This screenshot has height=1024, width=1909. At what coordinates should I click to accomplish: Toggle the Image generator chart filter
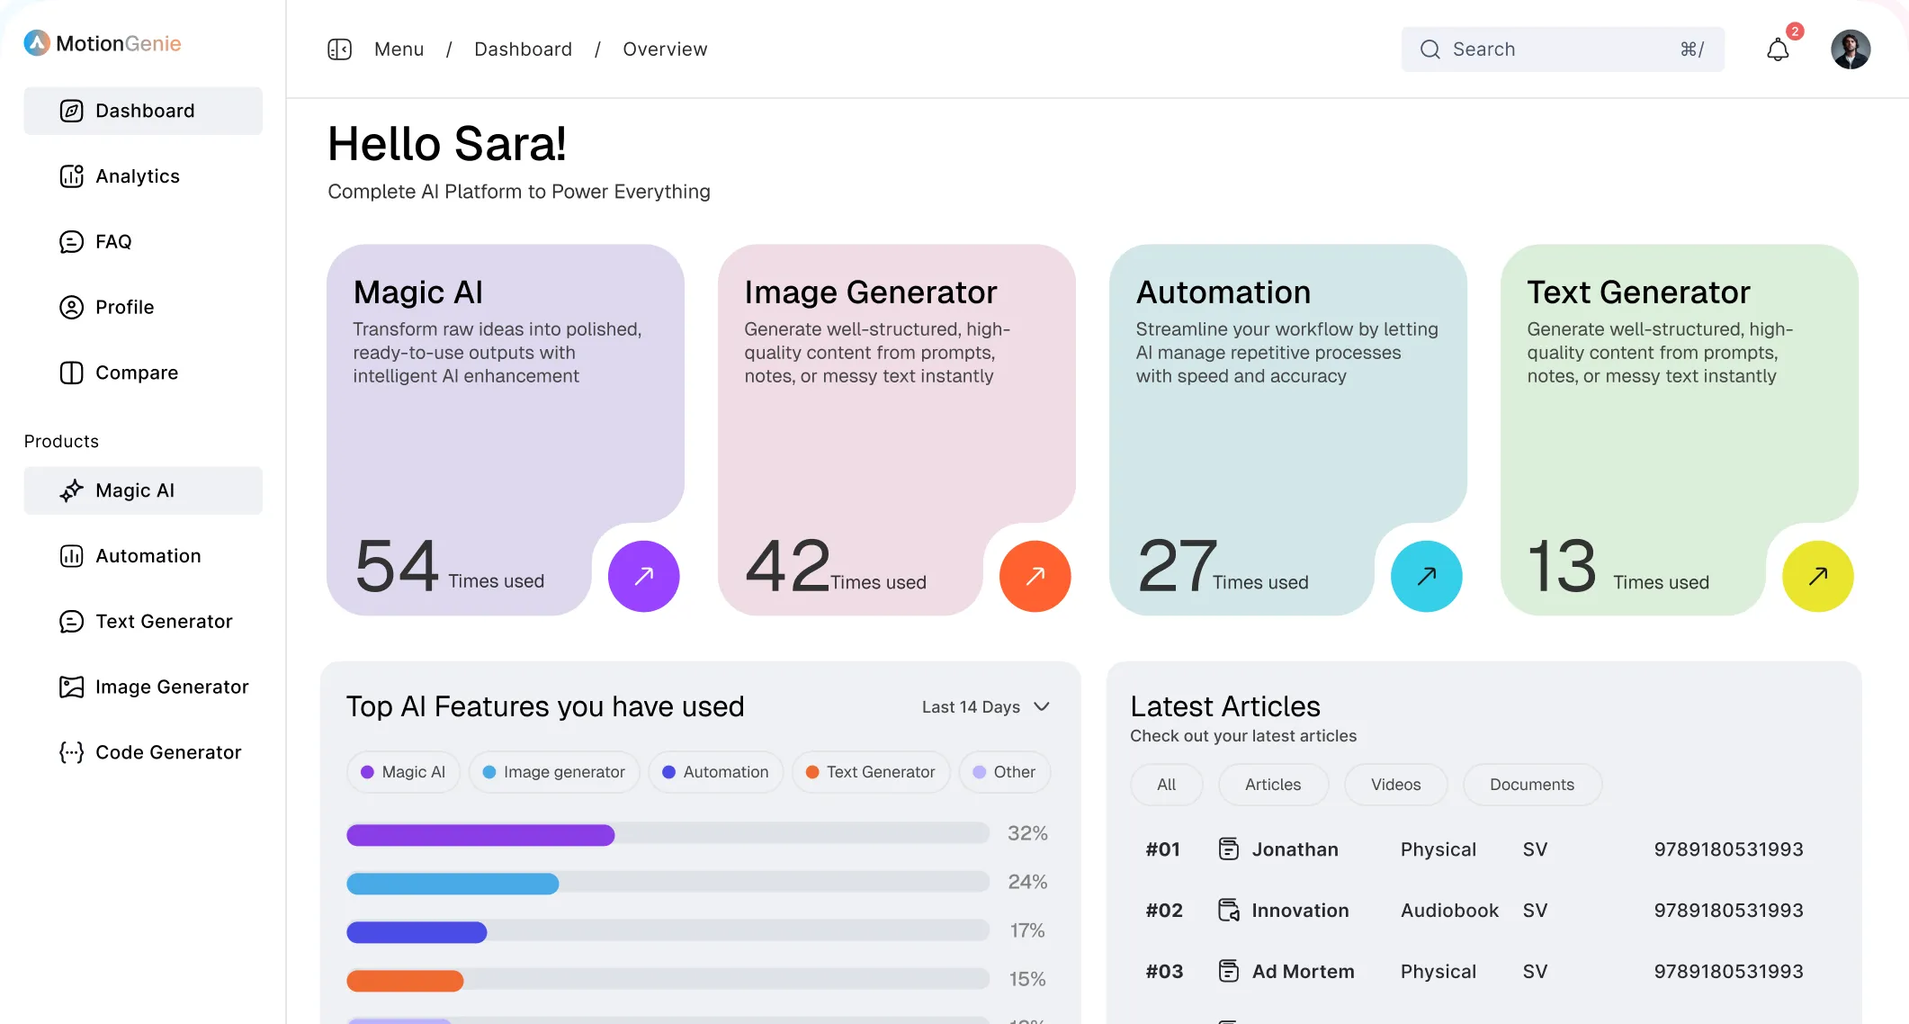(553, 772)
